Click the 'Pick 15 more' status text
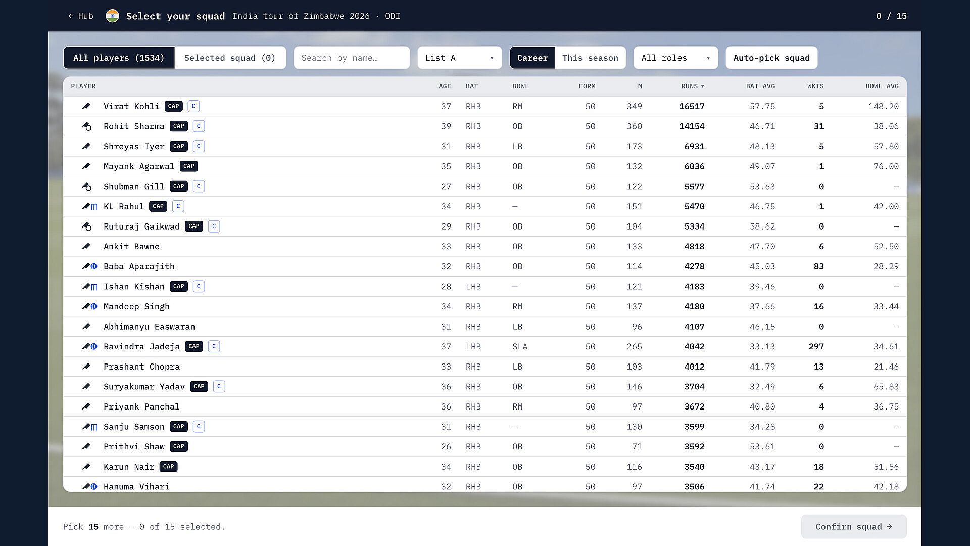Viewport: 970px width, 546px height. click(x=144, y=527)
